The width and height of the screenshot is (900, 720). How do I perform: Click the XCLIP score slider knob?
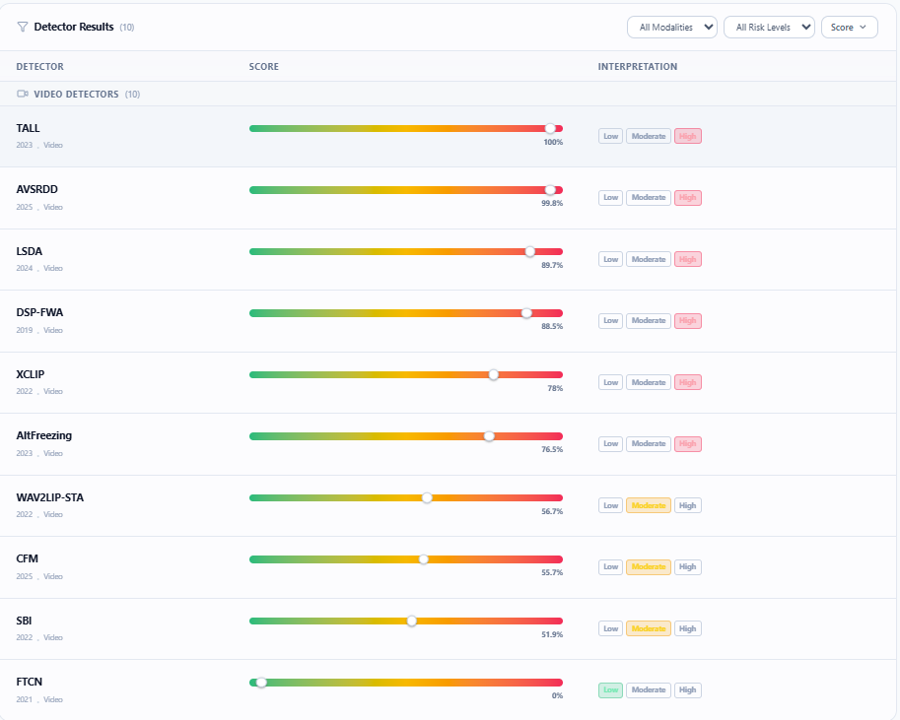[494, 374]
